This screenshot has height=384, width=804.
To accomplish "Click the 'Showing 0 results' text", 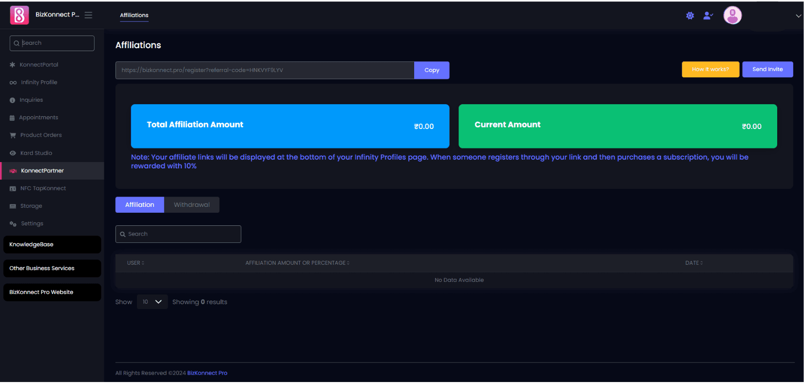I will tap(200, 302).
